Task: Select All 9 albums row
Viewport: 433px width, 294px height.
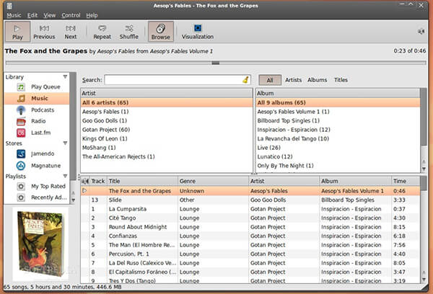Action: pyautogui.click(x=338, y=102)
